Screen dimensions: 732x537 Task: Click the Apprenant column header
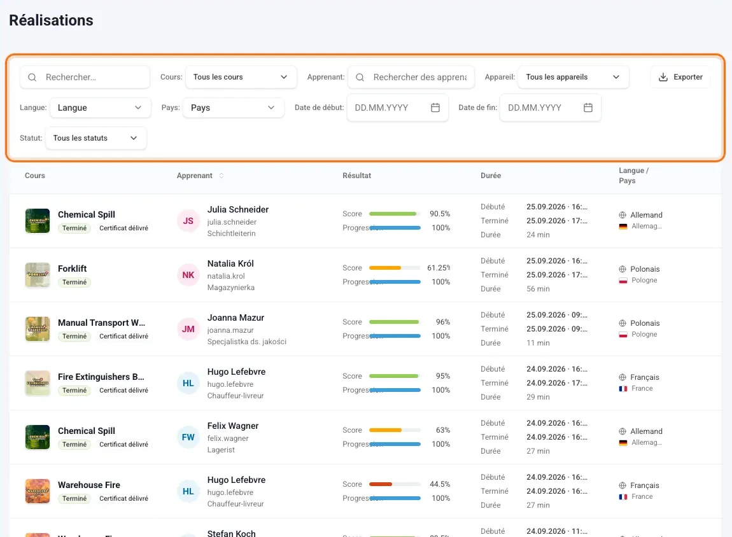pos(195,176)
